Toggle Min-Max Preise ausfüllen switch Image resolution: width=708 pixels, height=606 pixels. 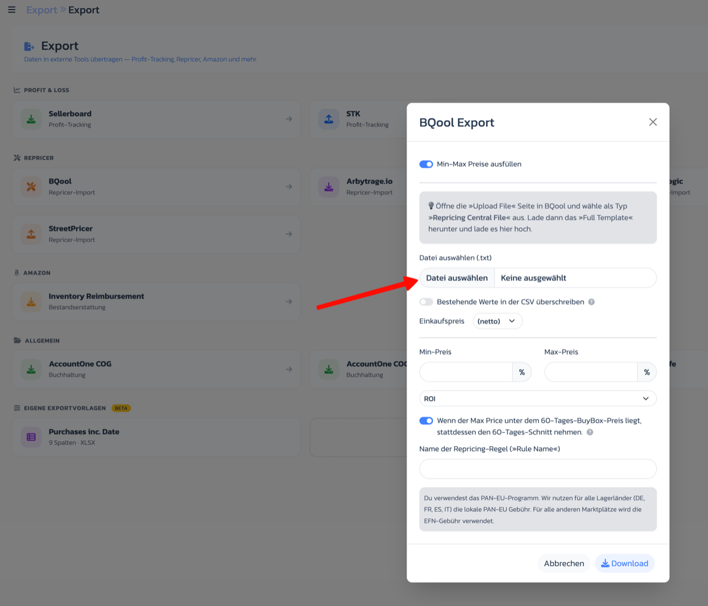pyautogui.click(x=426, y=164)
